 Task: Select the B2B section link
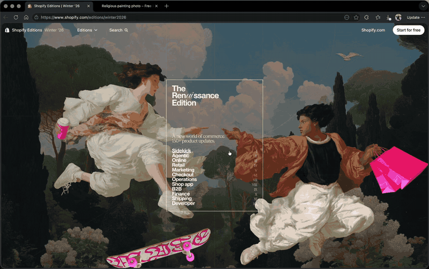pos(177,189)
